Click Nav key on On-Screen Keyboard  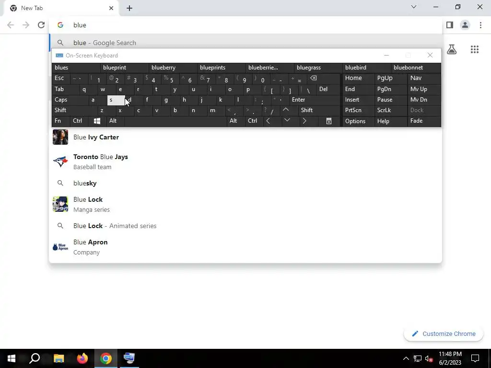click(x=424, y=78)
